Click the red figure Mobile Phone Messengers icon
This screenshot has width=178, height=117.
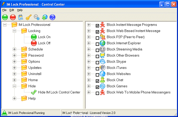coord(102,92)
